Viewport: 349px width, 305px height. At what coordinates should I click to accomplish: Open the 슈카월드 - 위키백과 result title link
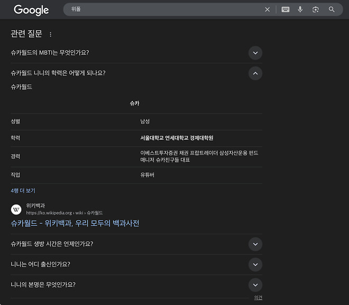tap(75, 223)
